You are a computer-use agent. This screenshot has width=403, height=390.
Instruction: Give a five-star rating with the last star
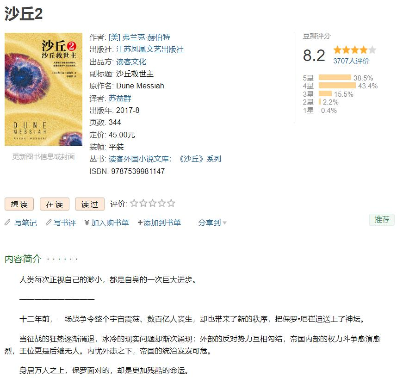(171, 203)
